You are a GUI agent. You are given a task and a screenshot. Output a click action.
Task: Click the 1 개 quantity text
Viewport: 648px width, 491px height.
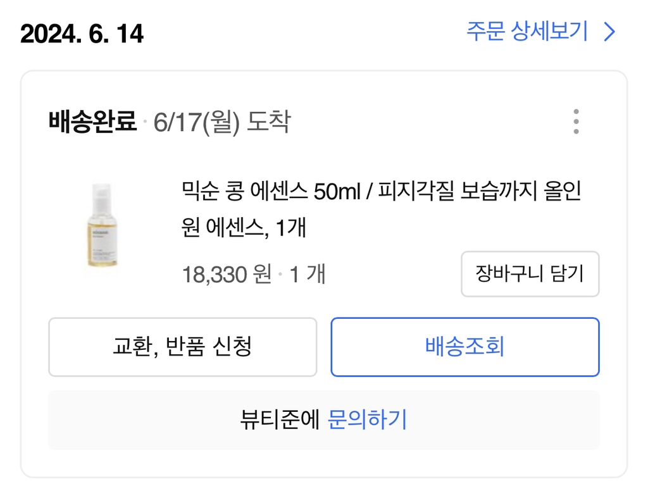308,275
